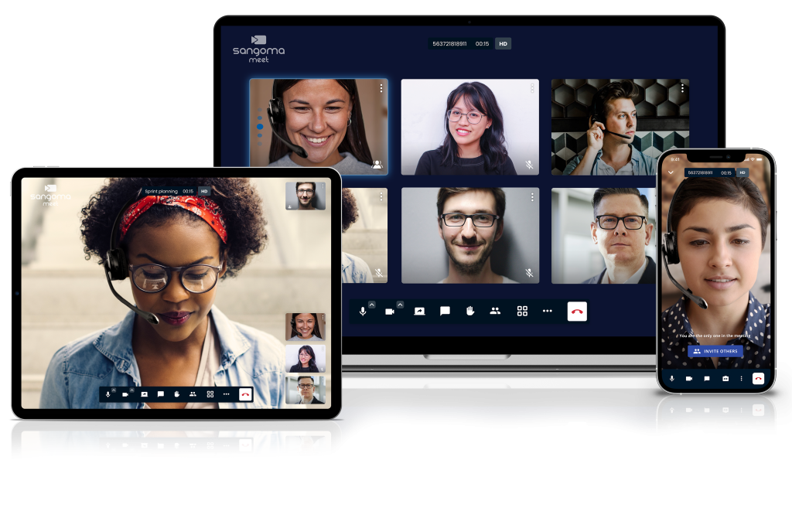Collapse phone meeting view with chevron

[x=671, y=172]
